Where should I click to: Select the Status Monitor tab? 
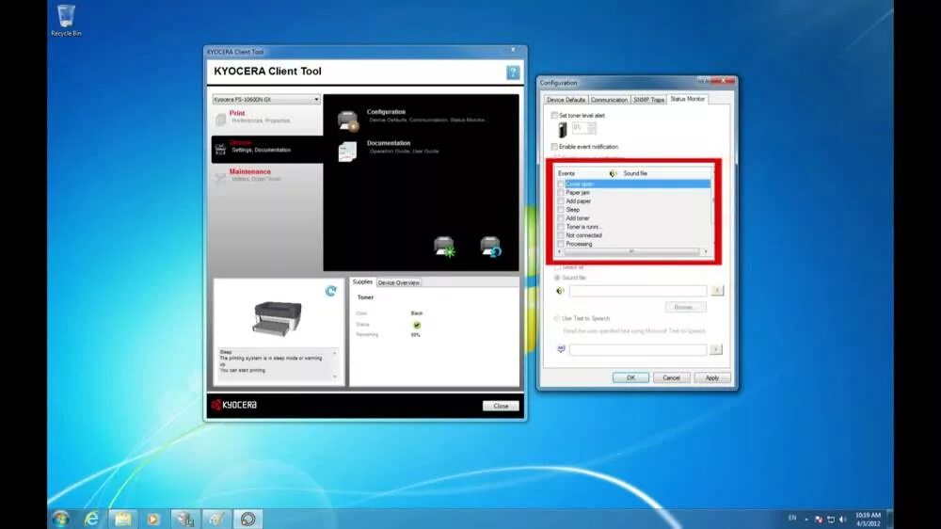688,99
